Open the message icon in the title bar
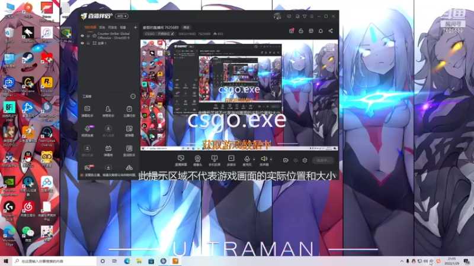 (x=289, y=17)
